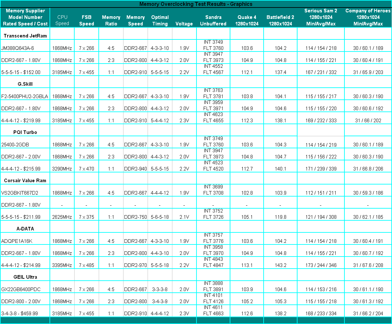Click the "112 / 151 / 211" Serious Sam result
This screenshot has height=324, width=392.
pyautogui.click(x=321, y=193)
